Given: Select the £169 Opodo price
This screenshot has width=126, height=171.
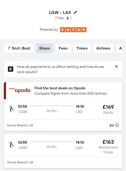Looking at the screenshot, I should coord(108,109).
